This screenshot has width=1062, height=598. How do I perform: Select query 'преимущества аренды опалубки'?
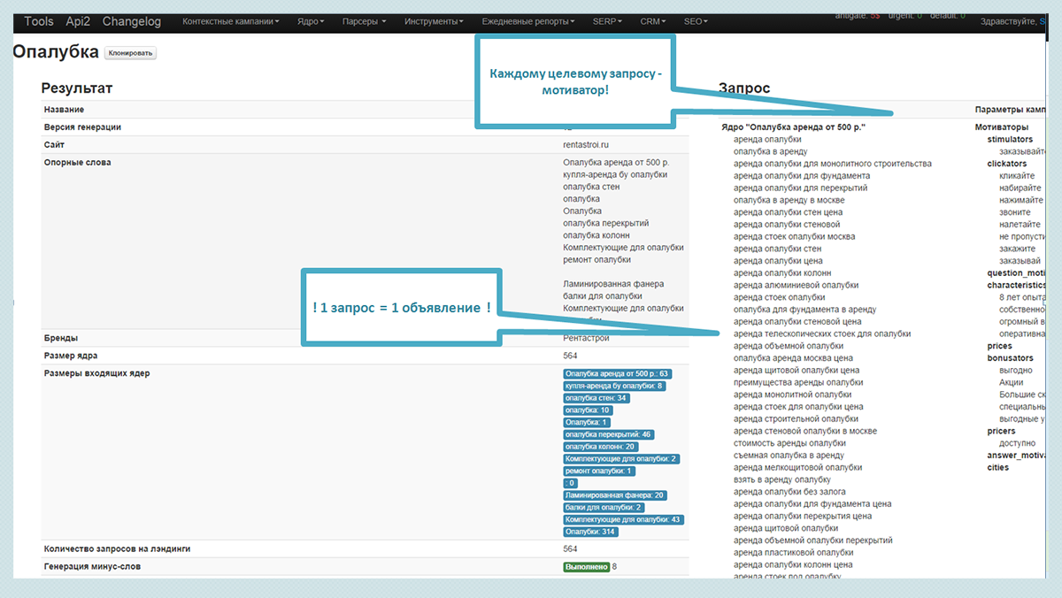coord(796,382)
